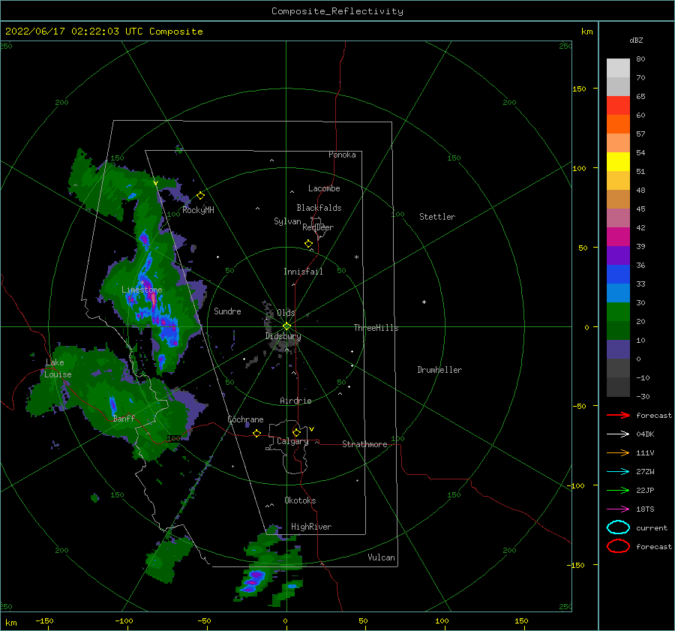675x631 pixels.
Task: Click the Vulcan city label
Action: point(381,557)
